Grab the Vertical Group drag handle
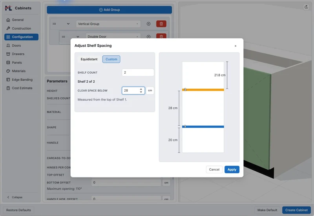Viewport: 314px width, 216px height. (x=54, y=24)
